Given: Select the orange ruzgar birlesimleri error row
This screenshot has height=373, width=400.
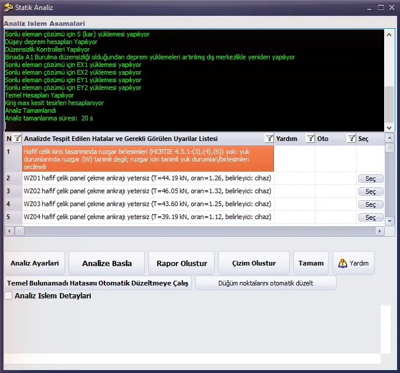Looking at the screenshot, I should [148, 159].
